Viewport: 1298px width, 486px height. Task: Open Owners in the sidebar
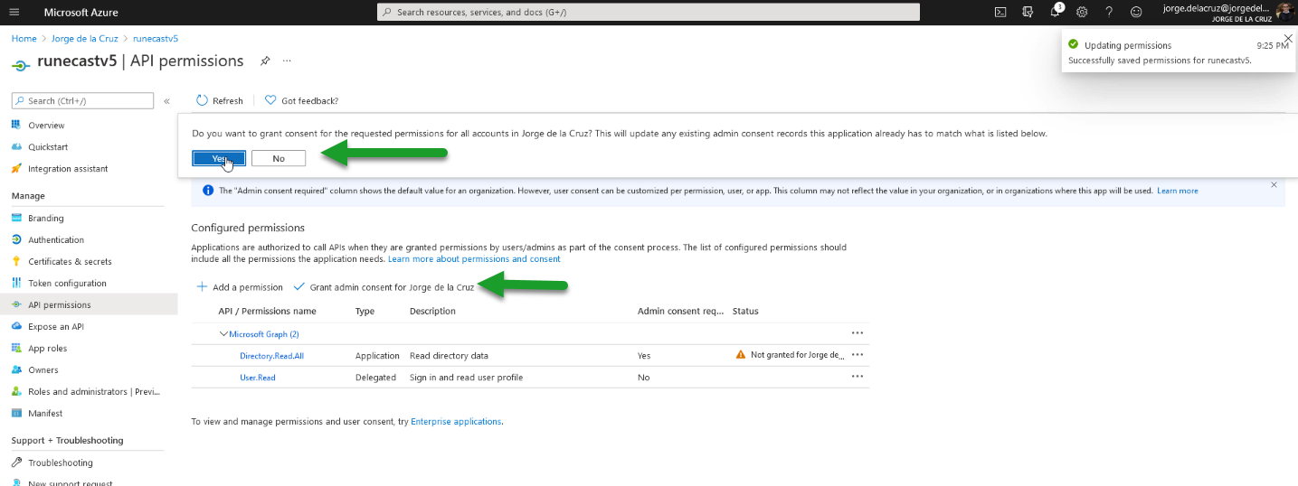point(43,370)
